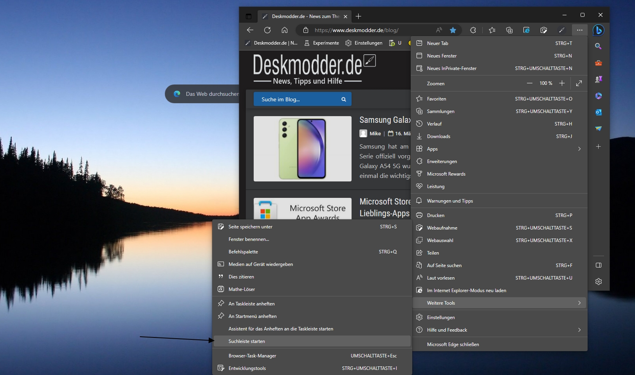Close the Deskmodder.de tab
This screenshot has width=635, height=375.
(x=345, y=16)
